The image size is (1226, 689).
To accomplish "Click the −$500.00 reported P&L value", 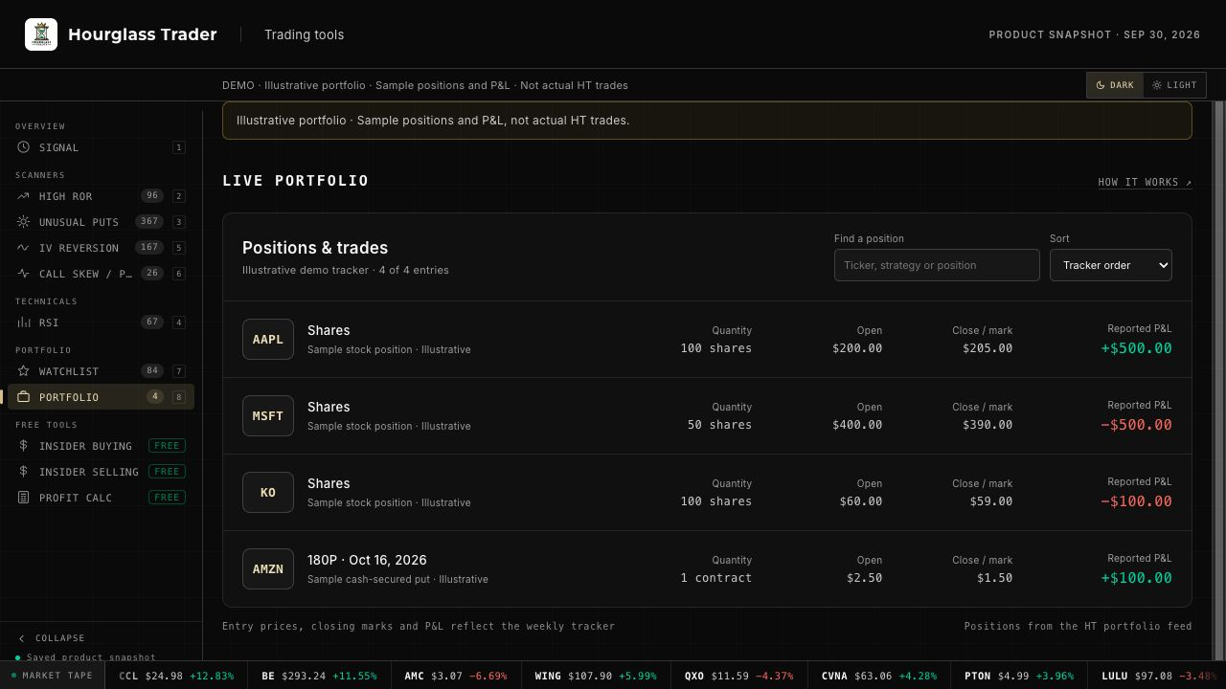I will click(x=1136, y=425).
